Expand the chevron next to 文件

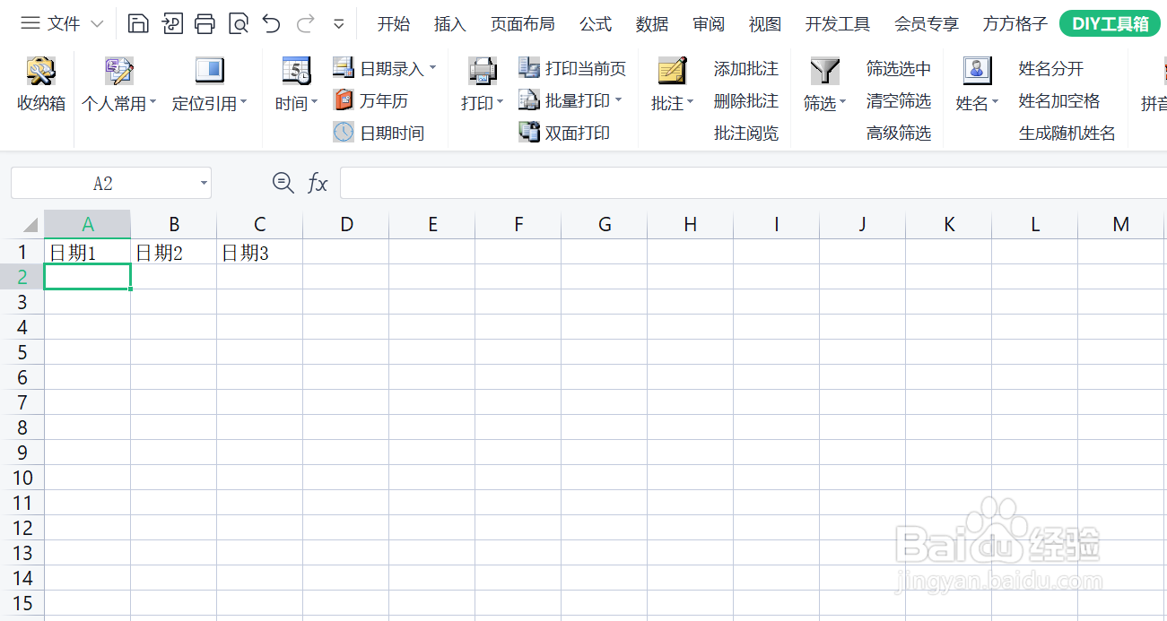pyautogui.click(x=97, y=24)
